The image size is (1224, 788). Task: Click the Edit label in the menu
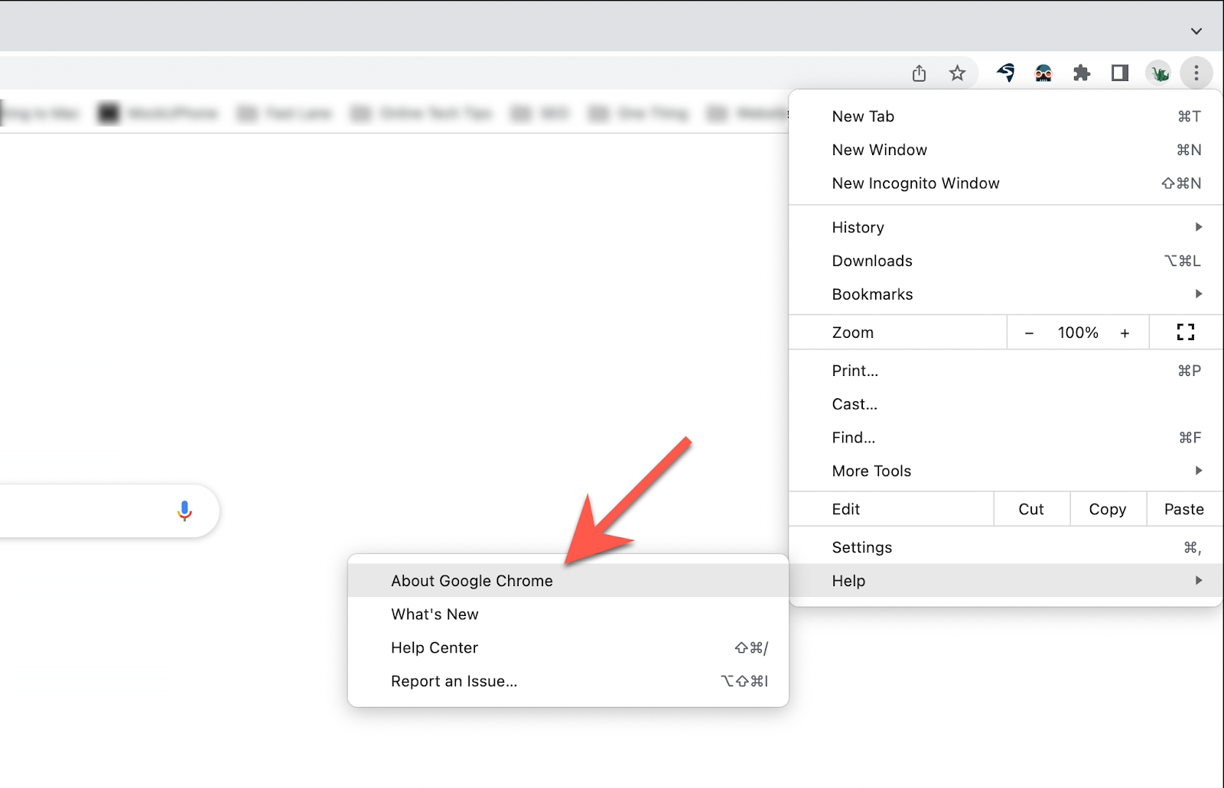pos(846,509)
